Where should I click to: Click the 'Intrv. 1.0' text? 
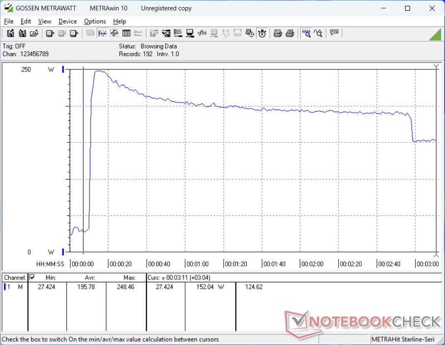click(168, 54)
